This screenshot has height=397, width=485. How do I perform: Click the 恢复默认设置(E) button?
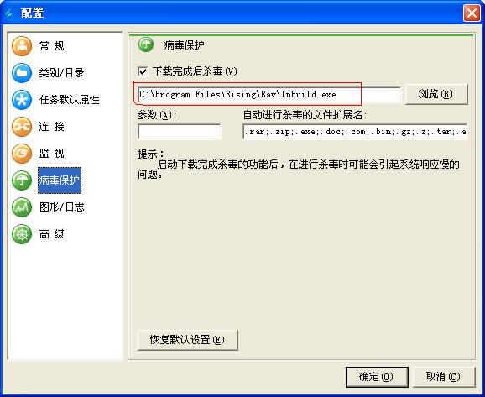(188, 340)
